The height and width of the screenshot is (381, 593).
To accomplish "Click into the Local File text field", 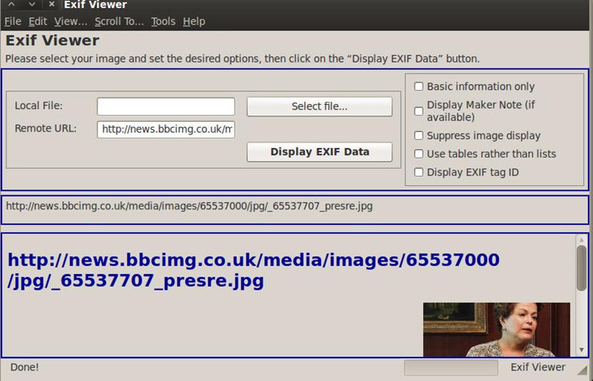I will pos(166,107).
